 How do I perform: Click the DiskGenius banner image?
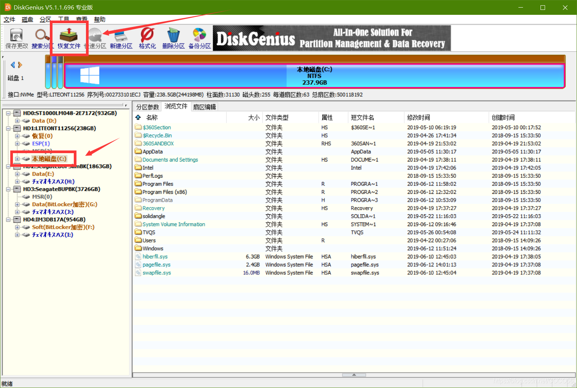click(x=332, y=38)
